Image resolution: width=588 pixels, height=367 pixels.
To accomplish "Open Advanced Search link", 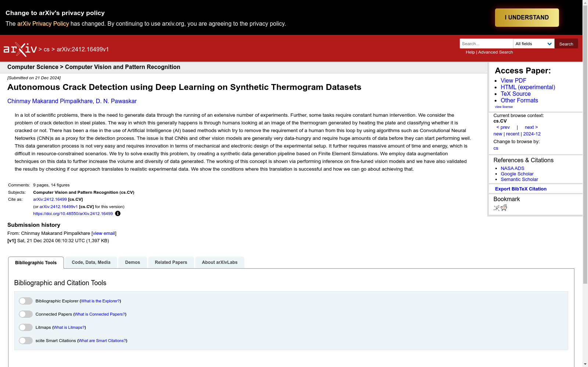I will (495, 52).
